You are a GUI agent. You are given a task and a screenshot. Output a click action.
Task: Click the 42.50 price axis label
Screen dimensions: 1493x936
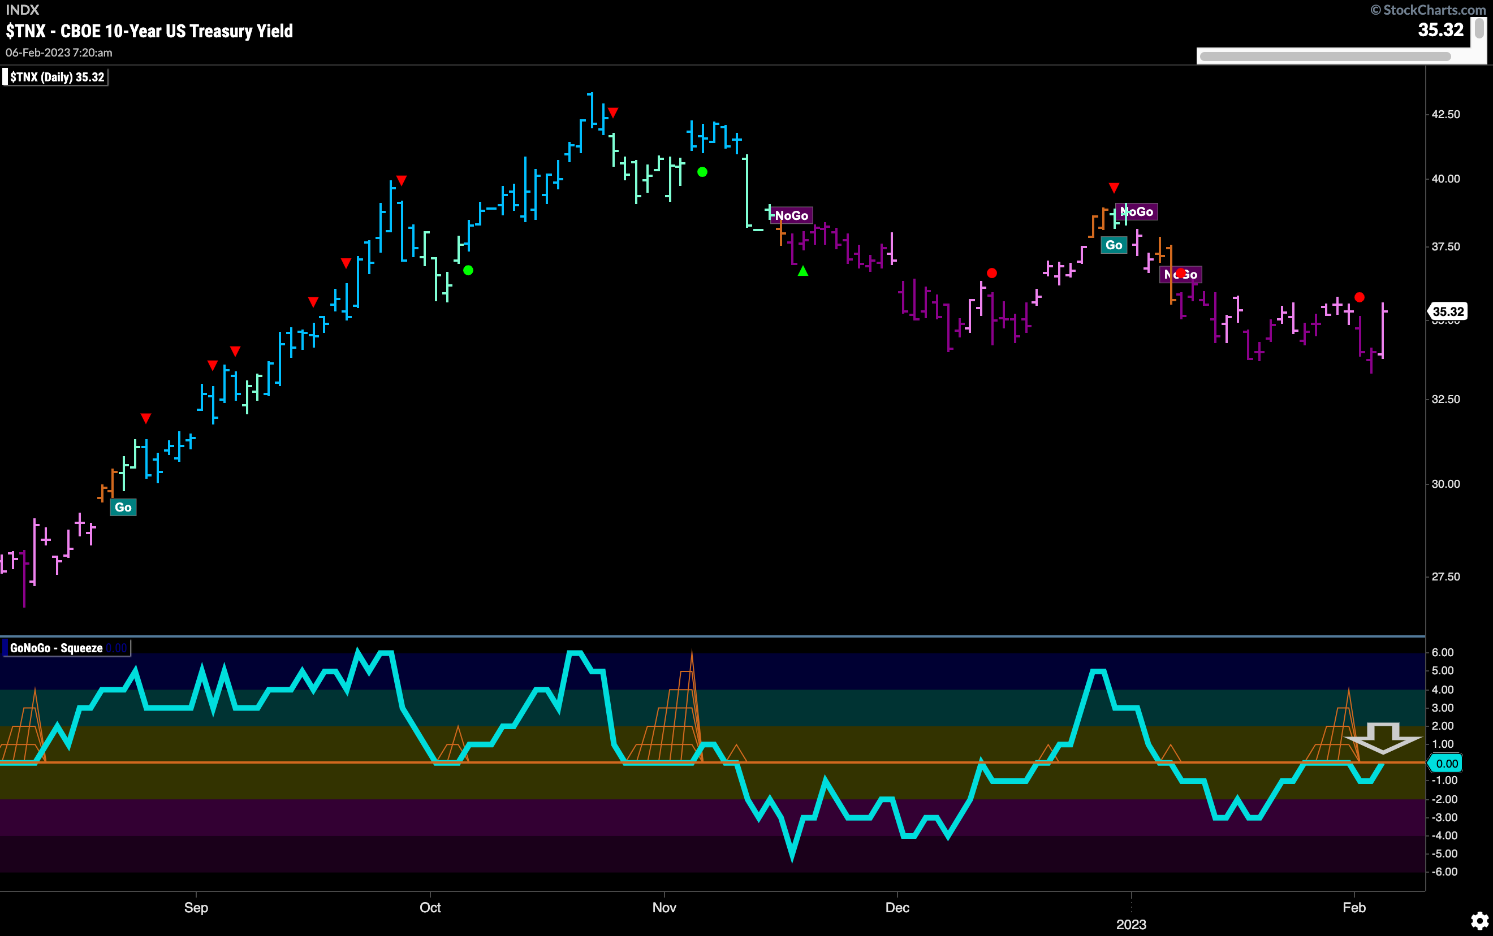1446,115
